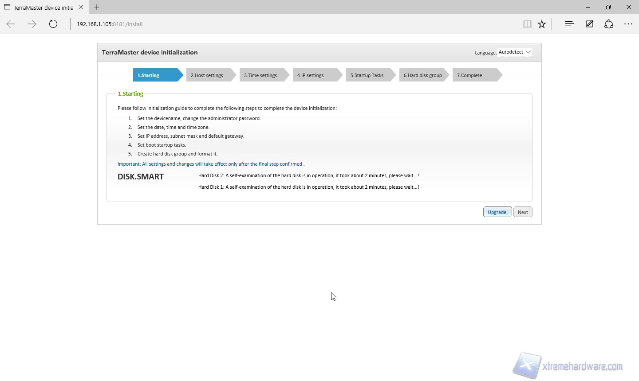Click the browser Back arrow
The width and height of the screenshot is (639, 381).
pos(11,24)
